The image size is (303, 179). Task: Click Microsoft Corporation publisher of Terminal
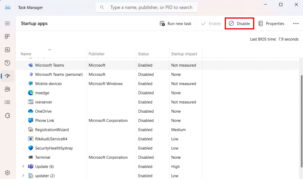pyautogui.click(x=108, y=157)
